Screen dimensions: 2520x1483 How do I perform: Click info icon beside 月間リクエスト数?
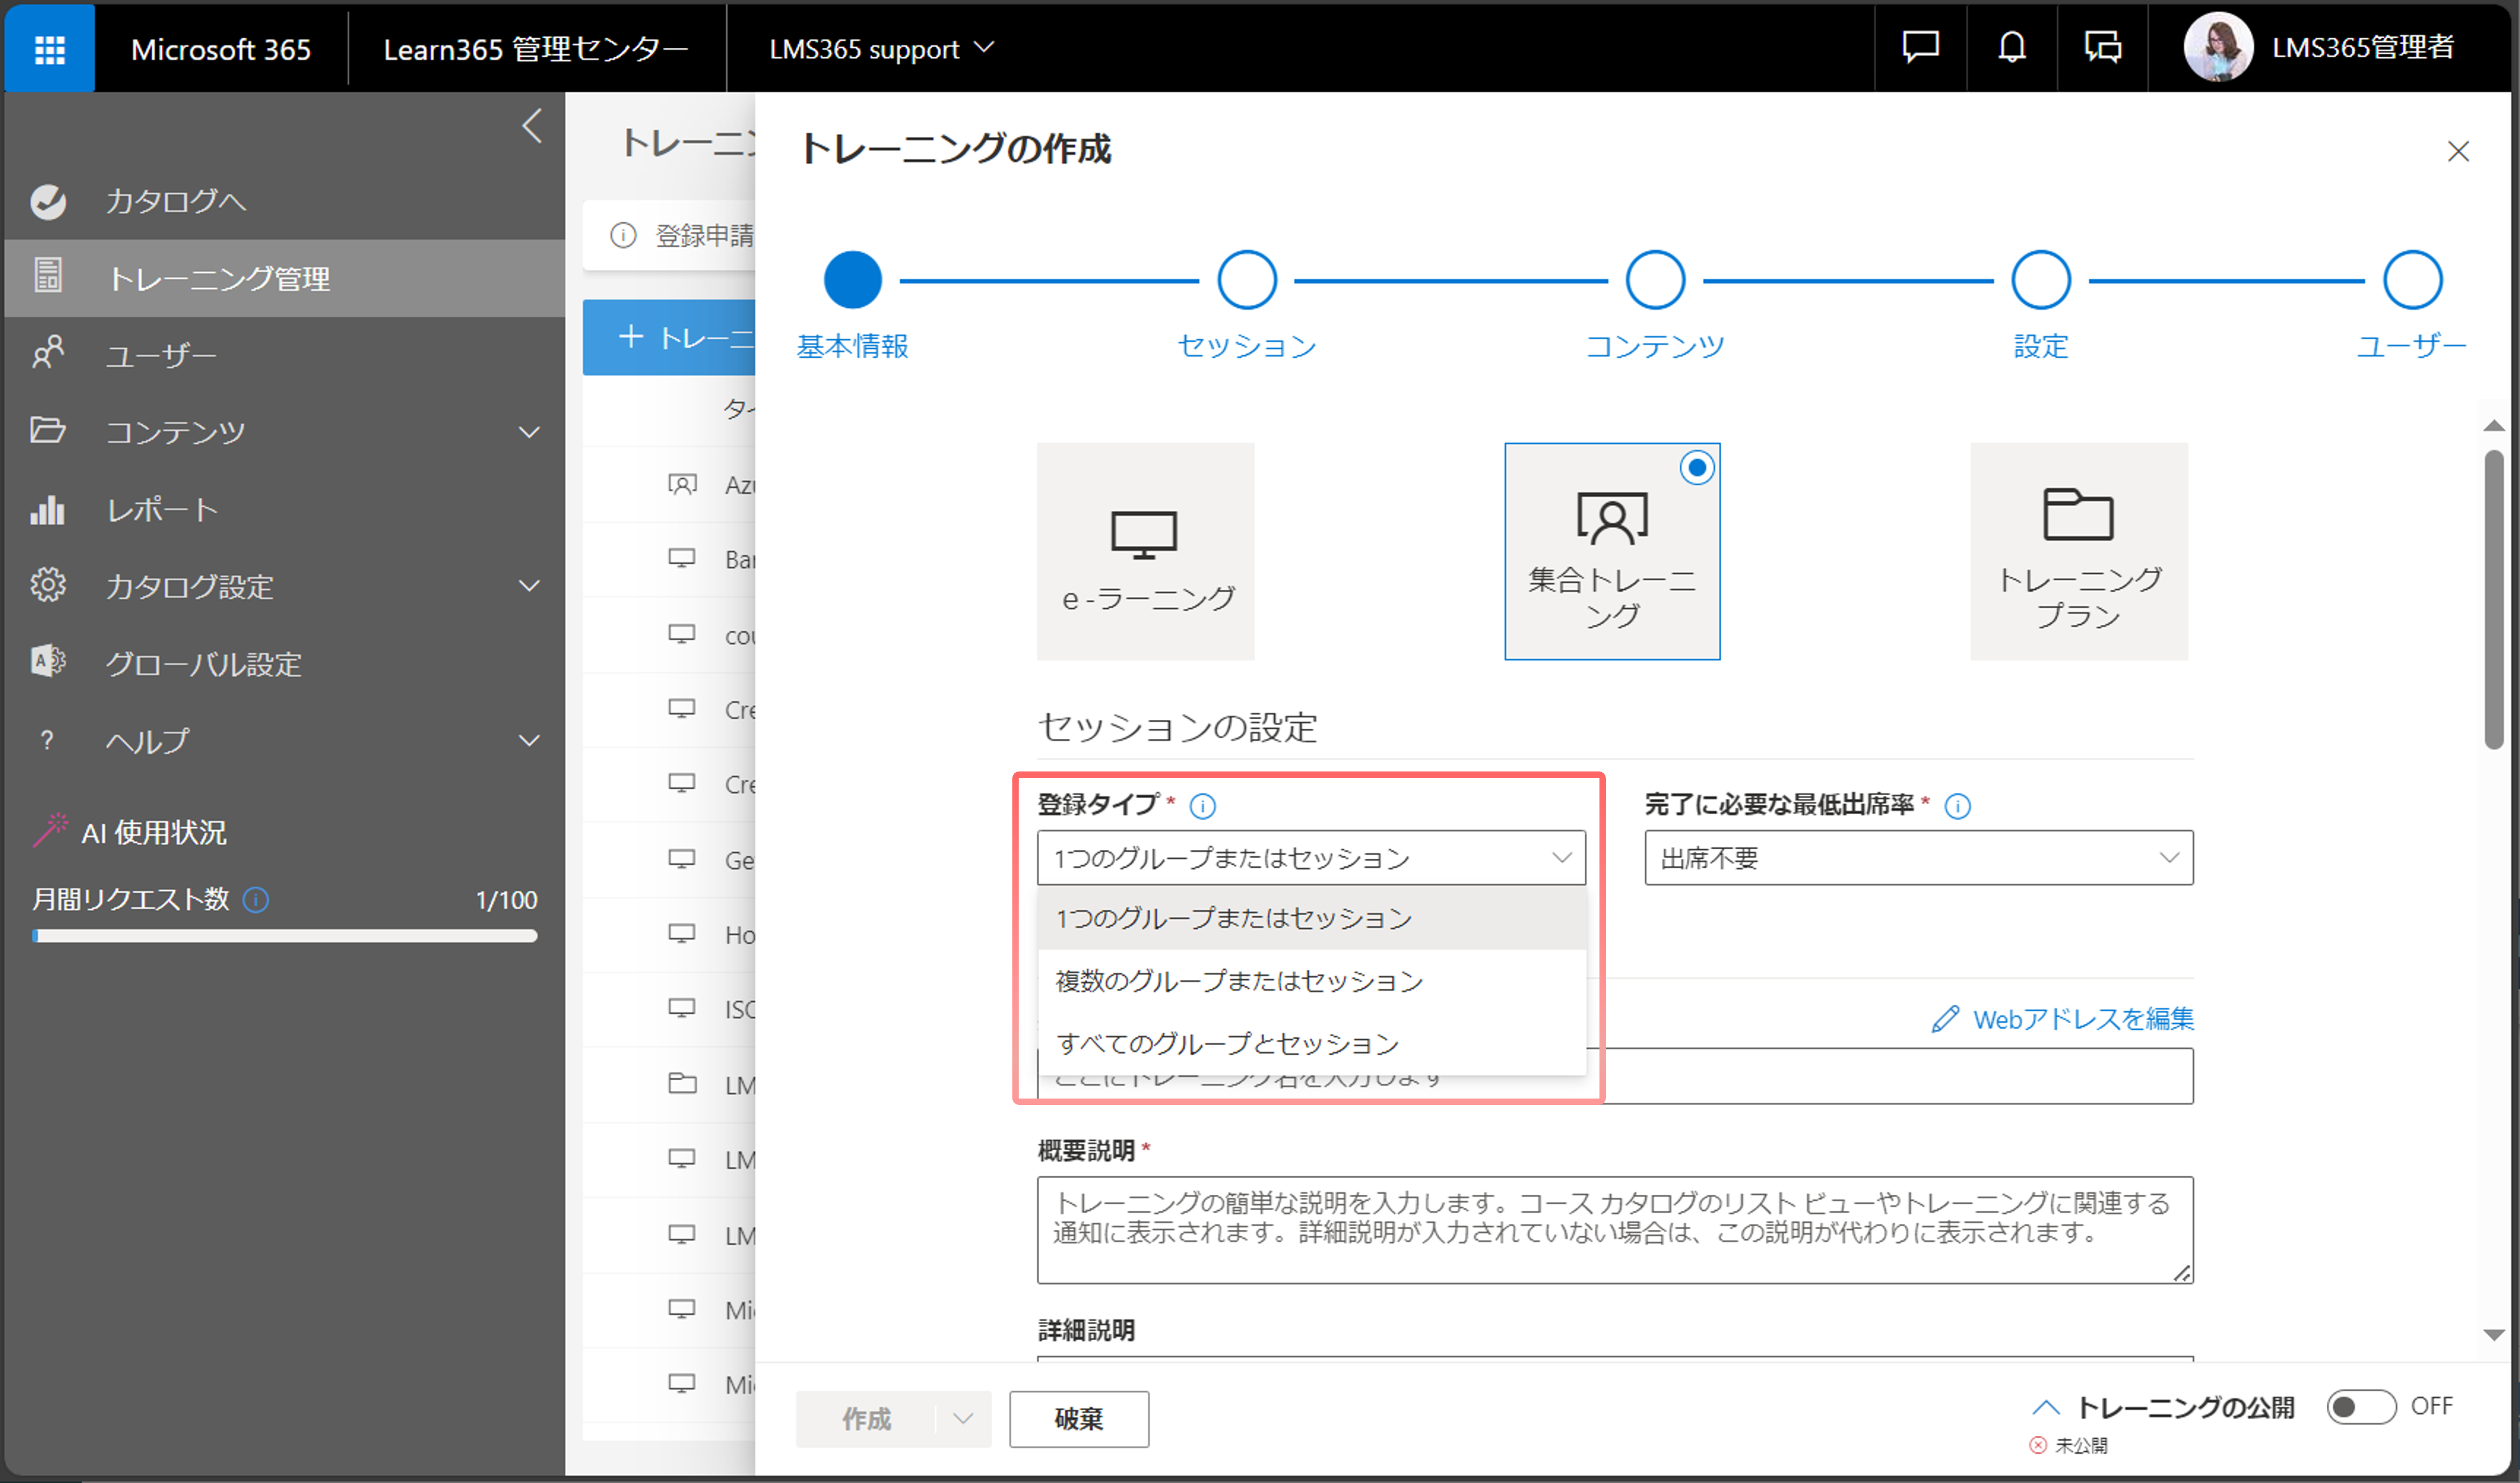click(x=256, y=900)
